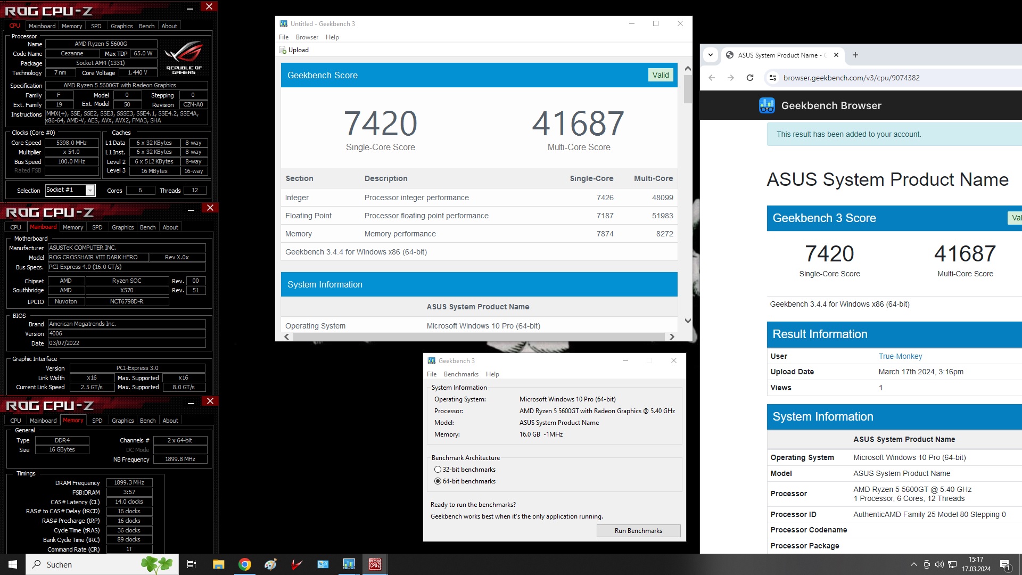Open Paint app from the taskbar
The width and height of the screenshot is (1022, 575).
point(270,564)
